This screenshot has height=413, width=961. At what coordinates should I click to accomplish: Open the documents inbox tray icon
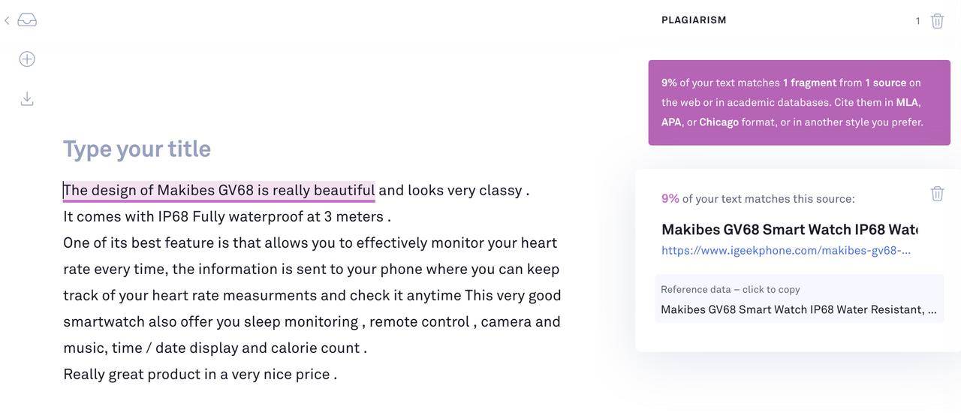click(27, 21)
